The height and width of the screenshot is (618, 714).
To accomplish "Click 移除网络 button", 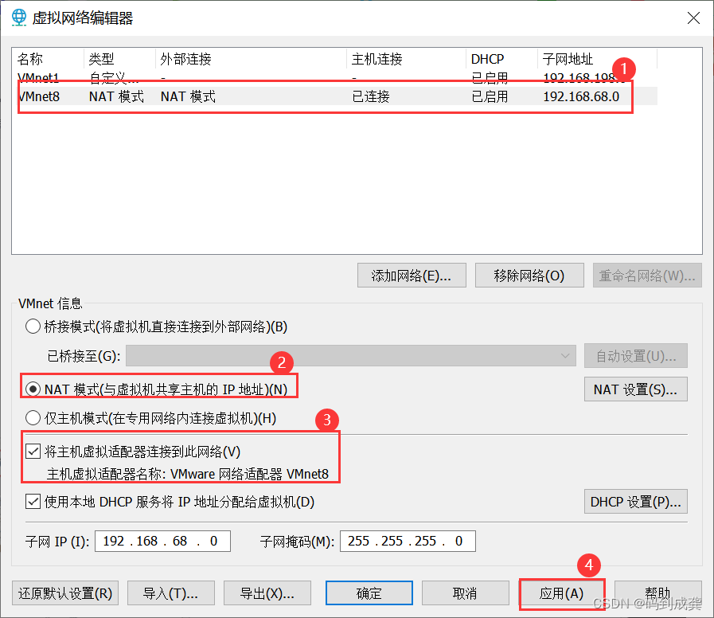I will 529,276.
